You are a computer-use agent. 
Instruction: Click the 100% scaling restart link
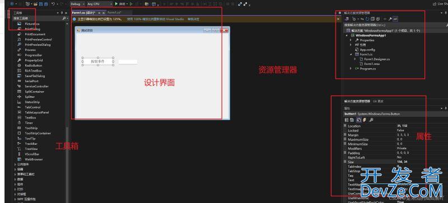tap(156, 19)
